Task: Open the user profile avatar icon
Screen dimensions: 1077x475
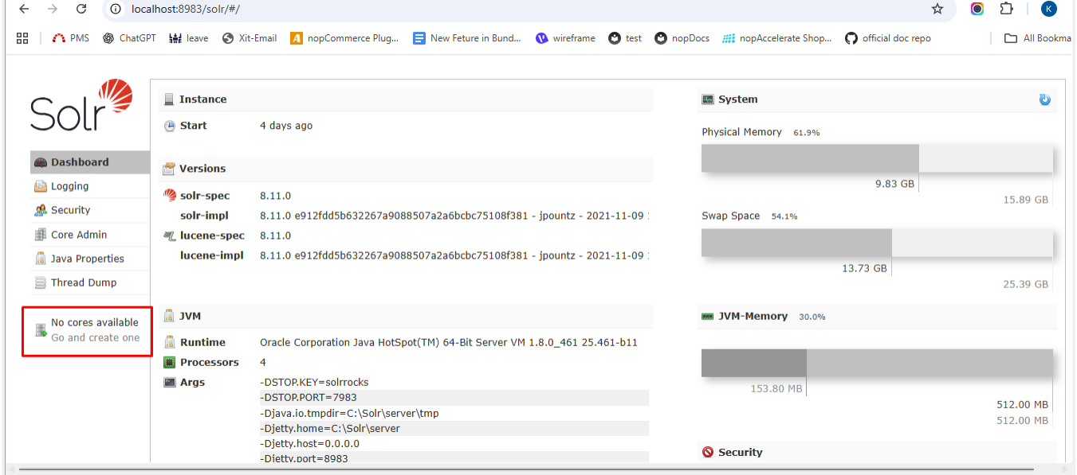Action: (x=1049, y=9)
